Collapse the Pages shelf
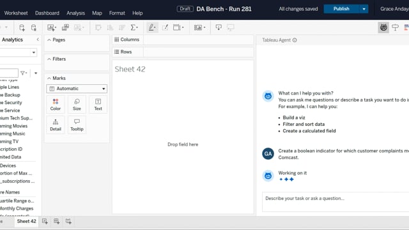 tap(49, 40)
